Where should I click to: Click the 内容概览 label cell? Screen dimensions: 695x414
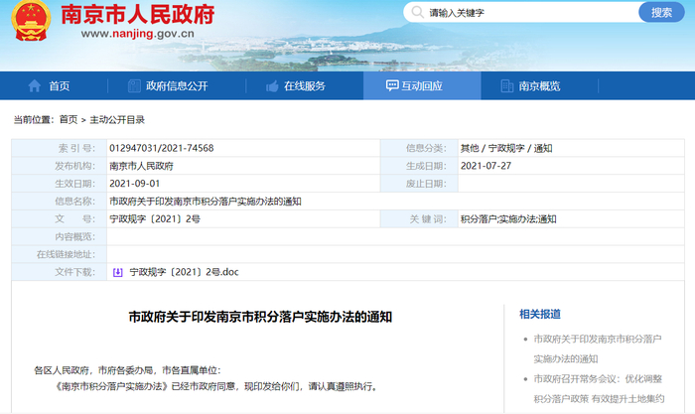click(x=59, y=236)
